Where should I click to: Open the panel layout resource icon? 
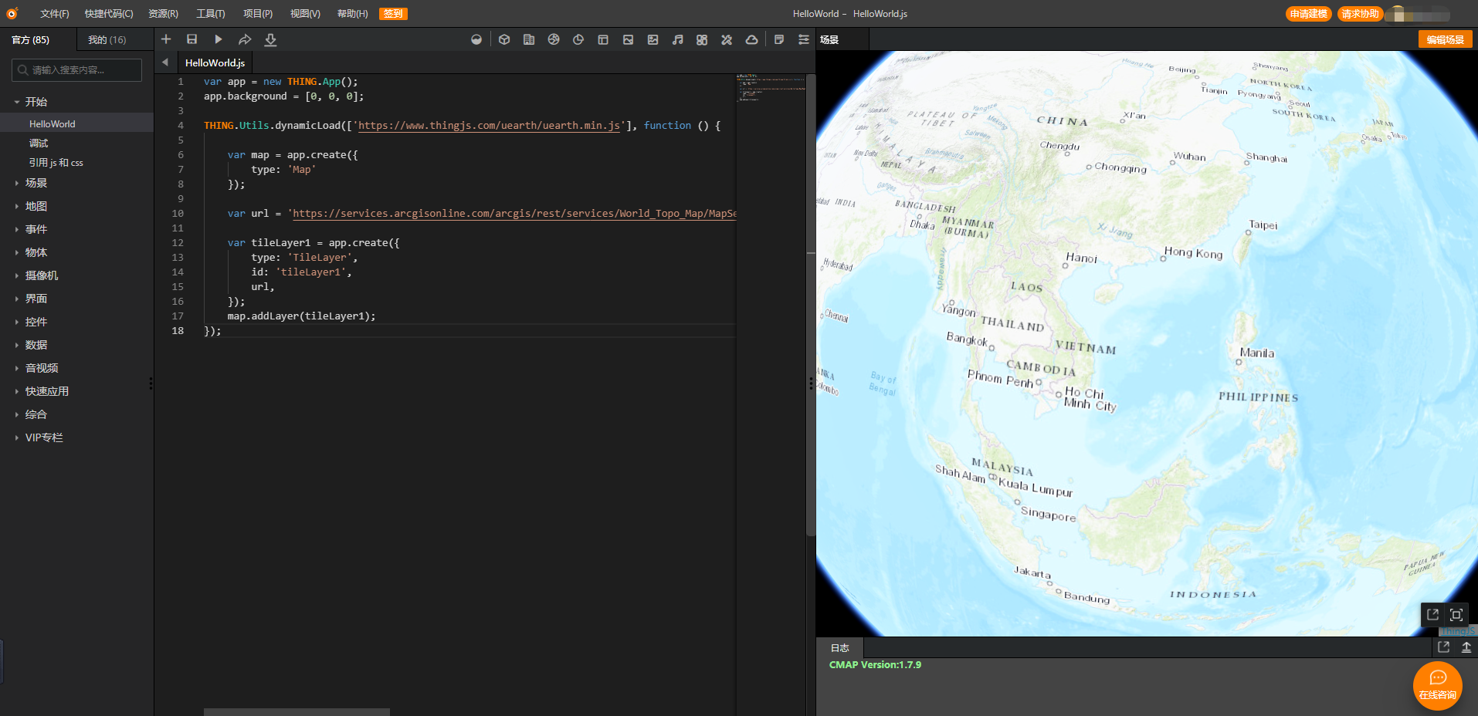pyautogui.click(x=603, y=39)
